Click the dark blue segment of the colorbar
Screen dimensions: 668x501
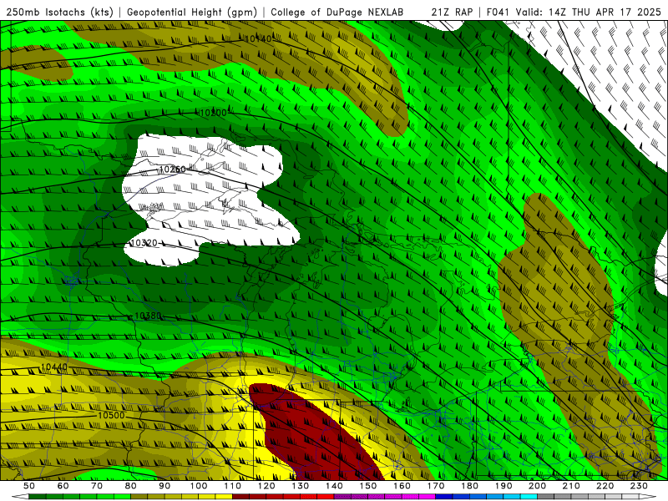tap(444, 497)
